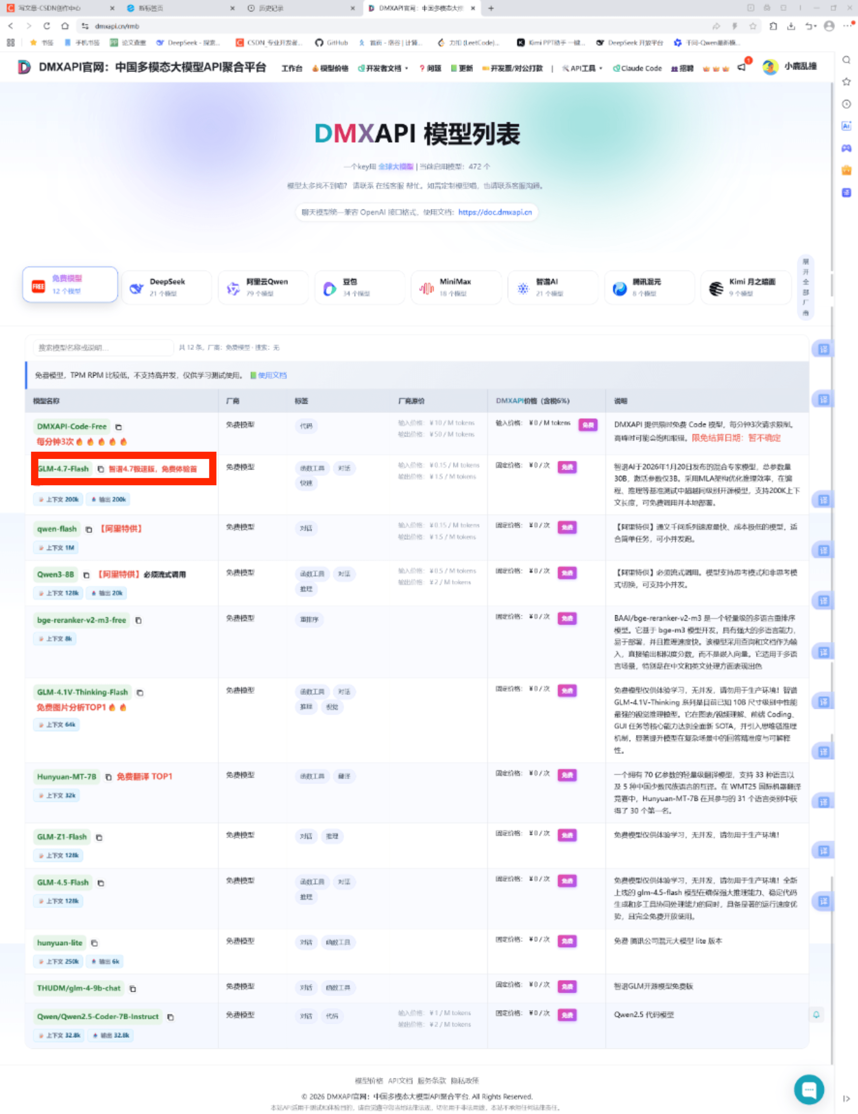The width and height of the screenshot is (858, 1114).
Task: Select the DeepSeek vendor tab
Action: pos(166,288)
